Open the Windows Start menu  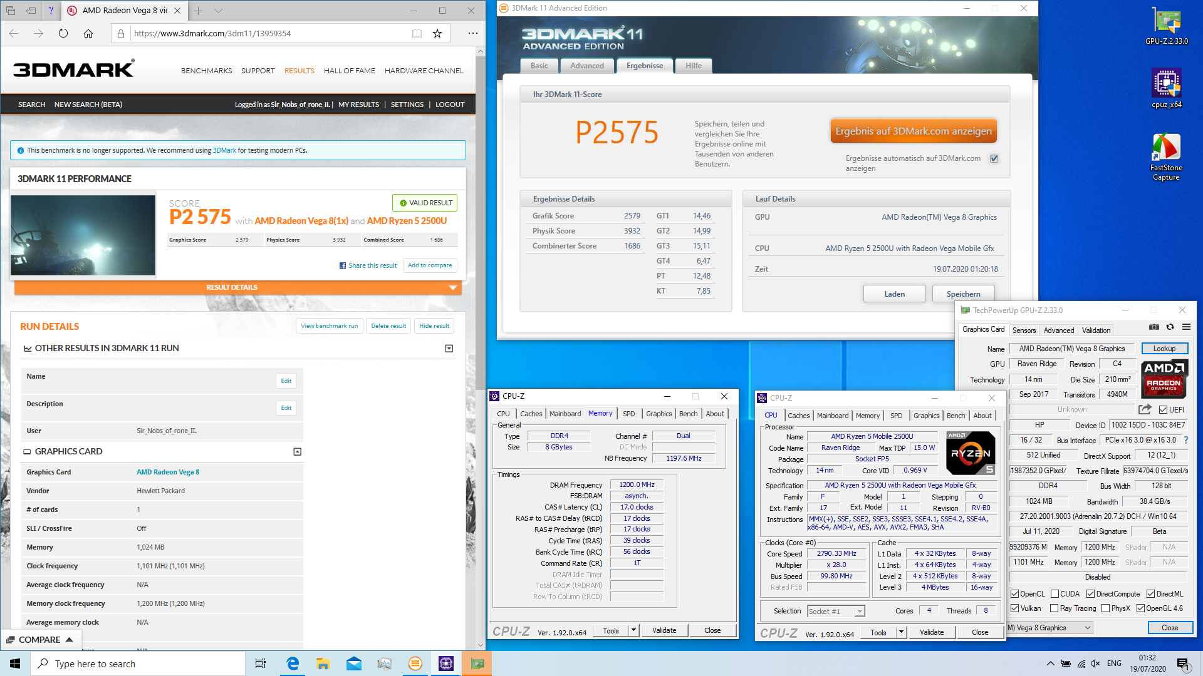tap(15, 663)
